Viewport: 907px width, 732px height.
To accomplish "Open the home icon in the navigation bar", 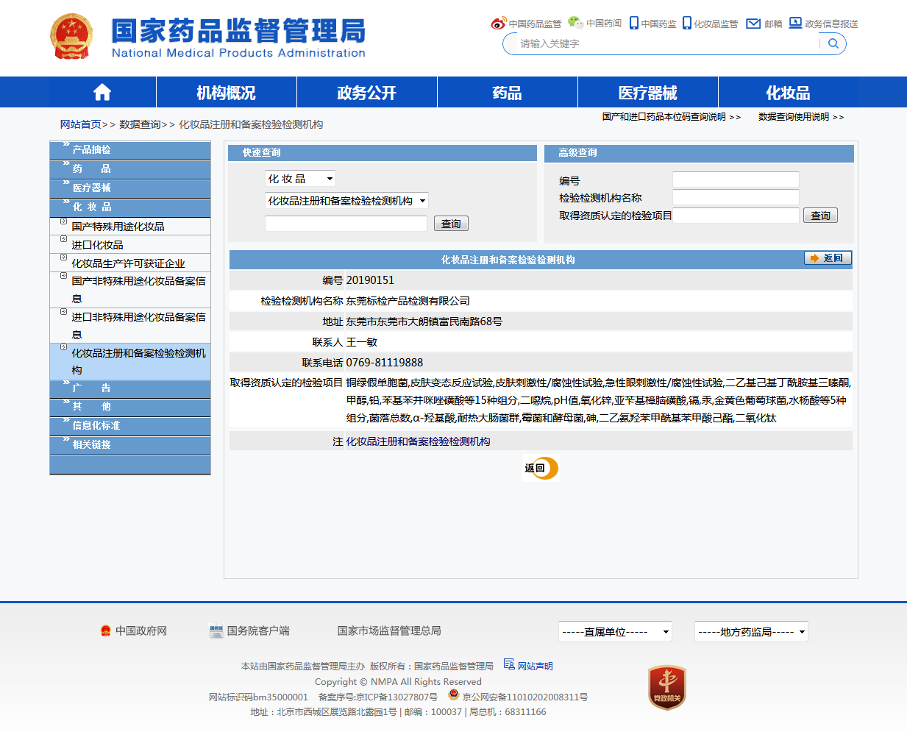I will pyautogui.click(x=102, y=92).
